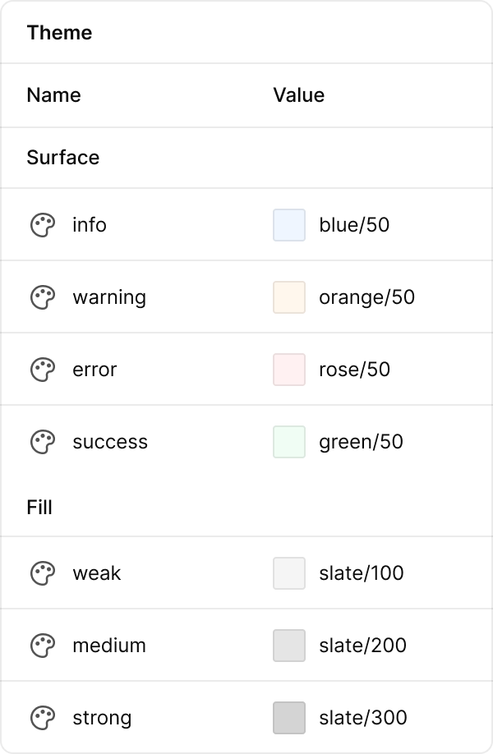Click the slate/300 value text

[362, 718]
